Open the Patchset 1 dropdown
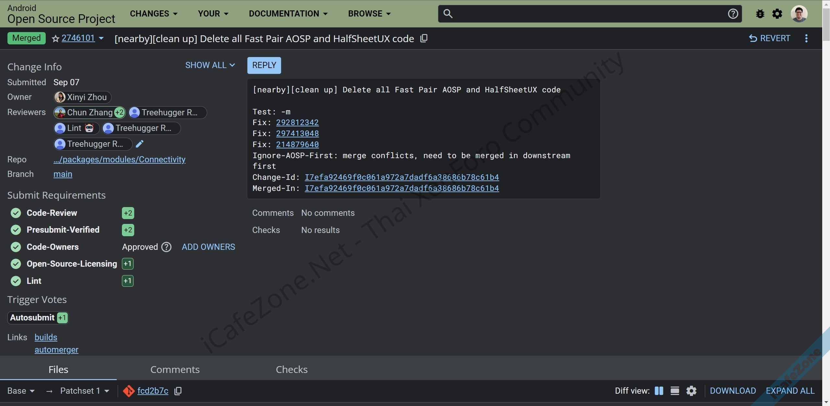Viewport: 830px width, 406px height. click(x=85, y=391)
